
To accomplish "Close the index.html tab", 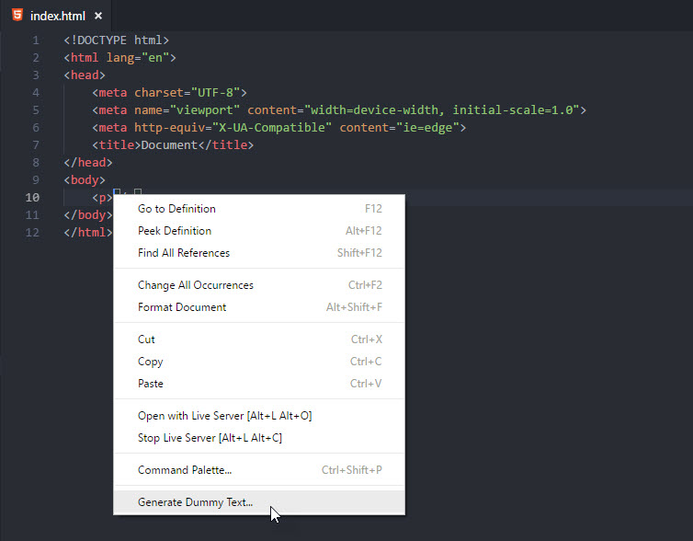I will click(98, 16).
